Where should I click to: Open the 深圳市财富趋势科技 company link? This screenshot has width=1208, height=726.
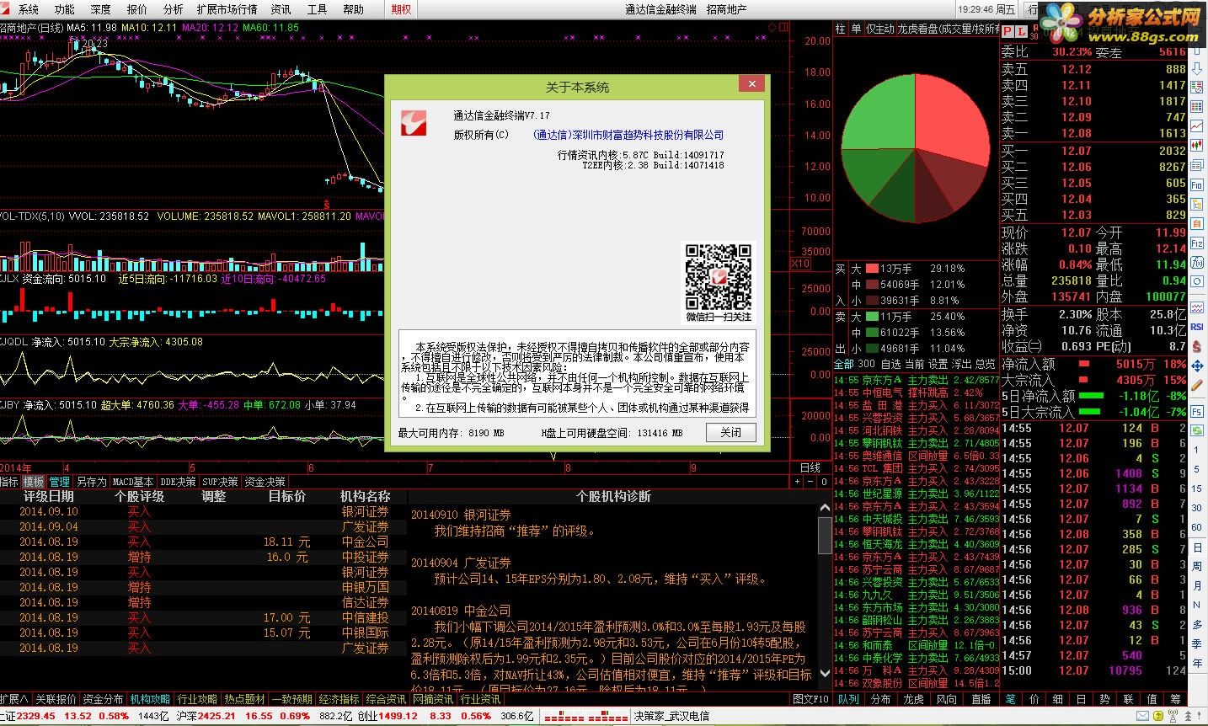(628, 135)
